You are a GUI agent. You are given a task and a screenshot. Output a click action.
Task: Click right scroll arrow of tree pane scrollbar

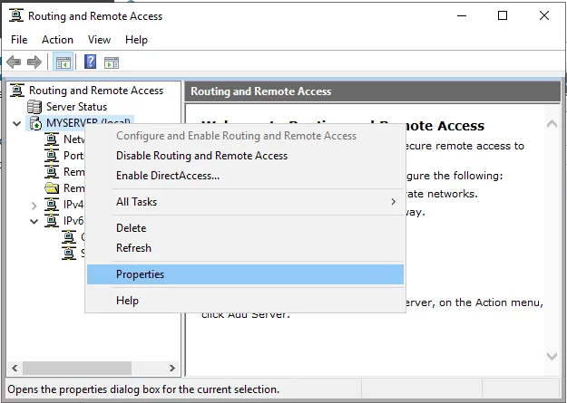click(174, 369)
